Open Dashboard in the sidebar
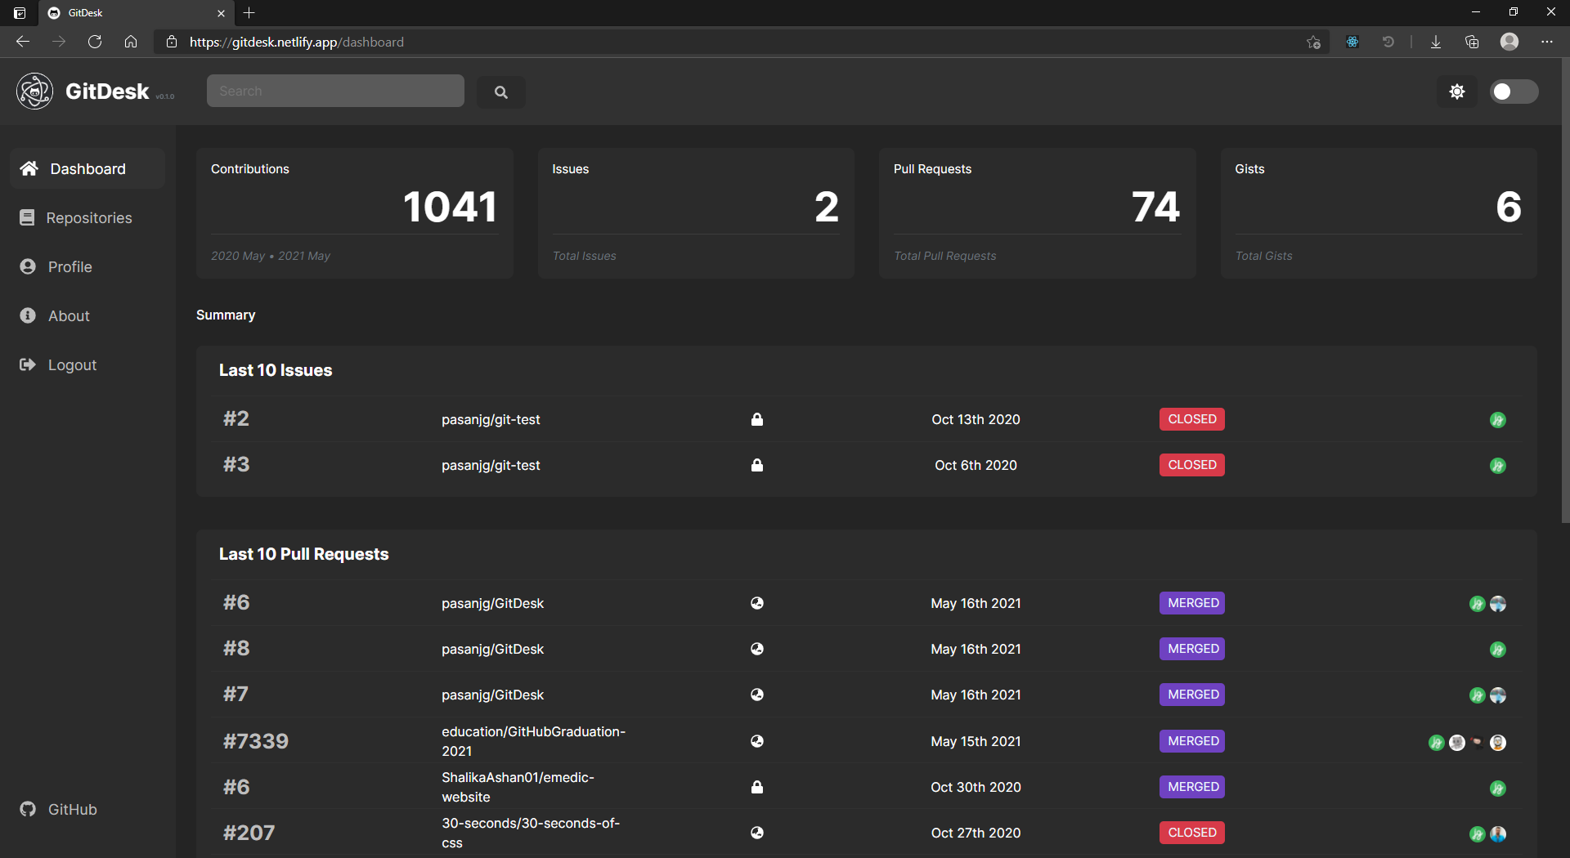 [87, 168]
